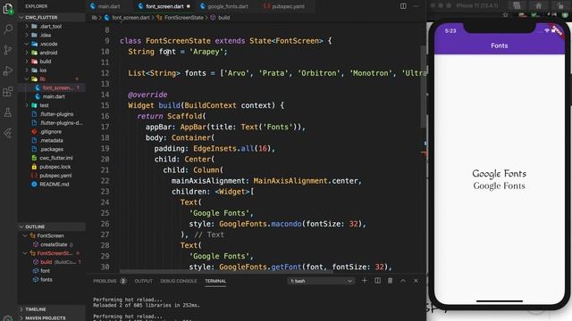Open the Output panel tab
Image resolution: width=572 pixels, height=321 pixels.
(143, 281)
